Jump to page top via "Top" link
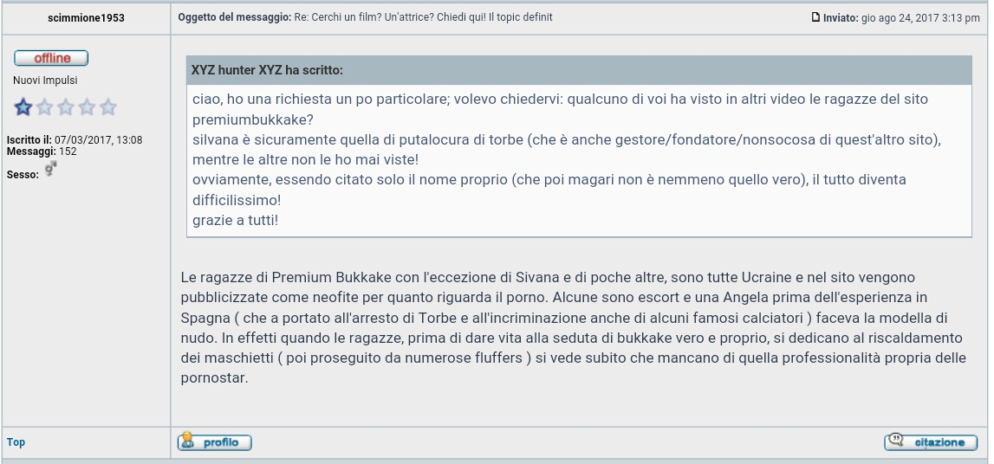Screen dimensions: 994x464 point(16,442)
